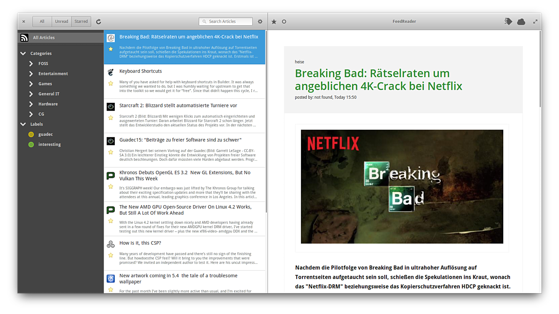Click the Netflix Breaking Bad image

402,187
